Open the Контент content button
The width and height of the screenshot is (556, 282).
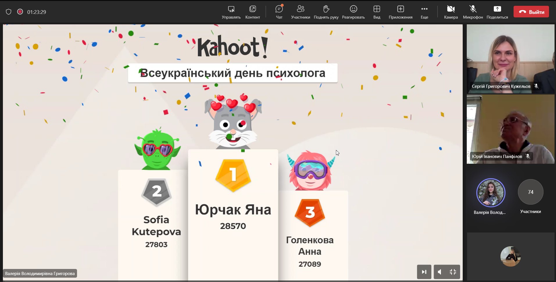pos(253,12)
